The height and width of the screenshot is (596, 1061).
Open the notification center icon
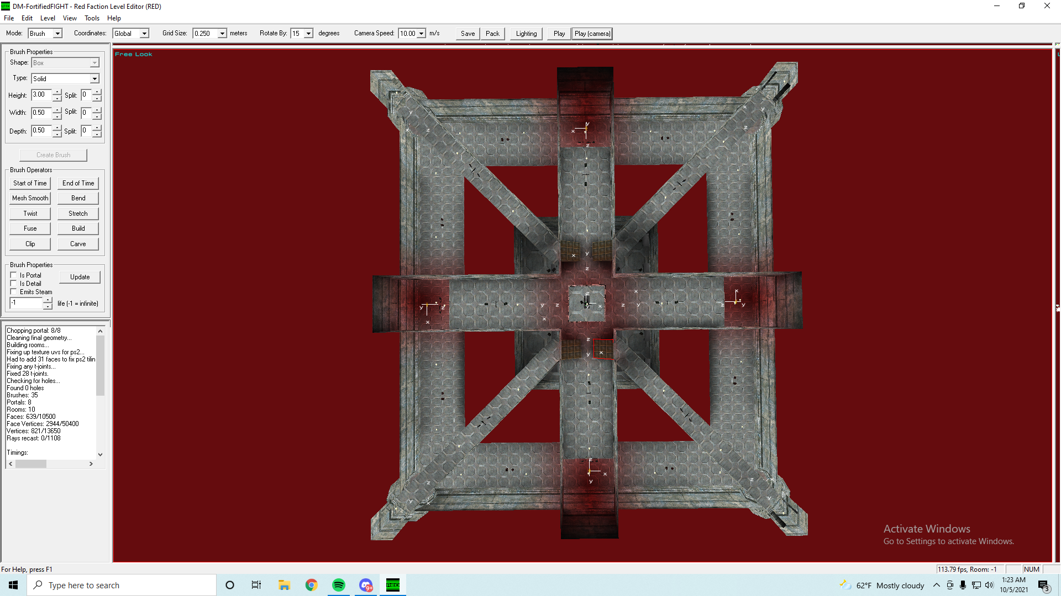coord(1043,586)
